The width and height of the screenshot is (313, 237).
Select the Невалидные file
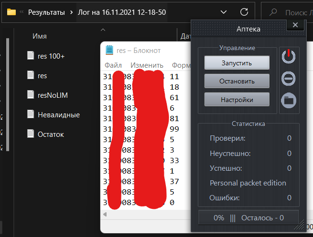click(x=59, y=115)
